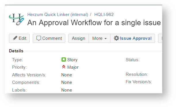Click the green Story type icon

coord(64,60)
